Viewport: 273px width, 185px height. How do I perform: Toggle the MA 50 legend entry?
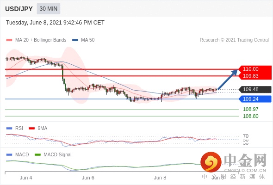coord(83,40)
